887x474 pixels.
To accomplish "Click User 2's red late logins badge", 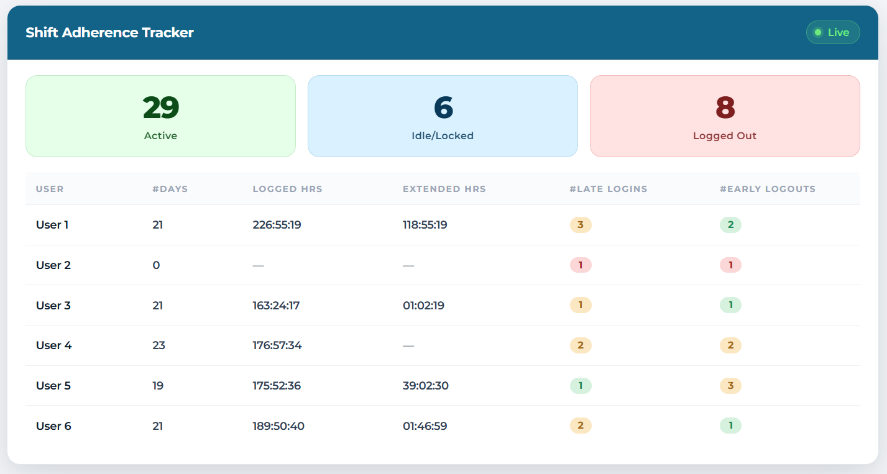I will (581, 265).
